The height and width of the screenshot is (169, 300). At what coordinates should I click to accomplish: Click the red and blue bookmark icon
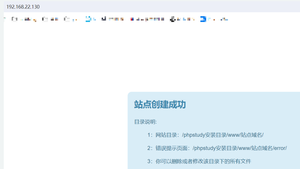click(132, 19)
